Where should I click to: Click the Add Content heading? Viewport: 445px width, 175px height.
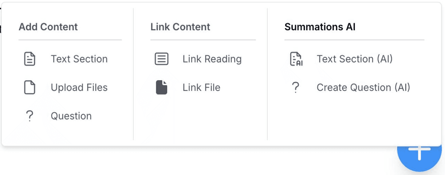point(48,27)
